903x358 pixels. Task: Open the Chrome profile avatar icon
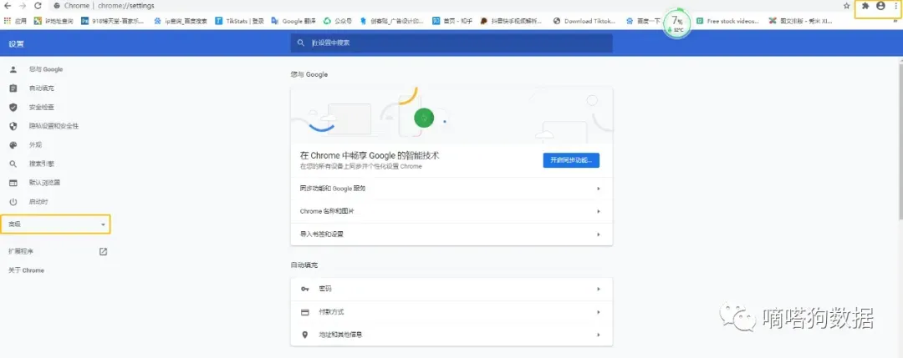tap(880, 6)
